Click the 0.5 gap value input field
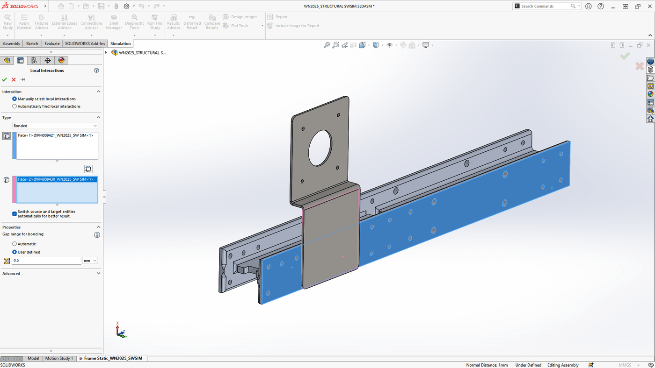The width and height of the screenshot is (655, 368). (x=44, y=260)
